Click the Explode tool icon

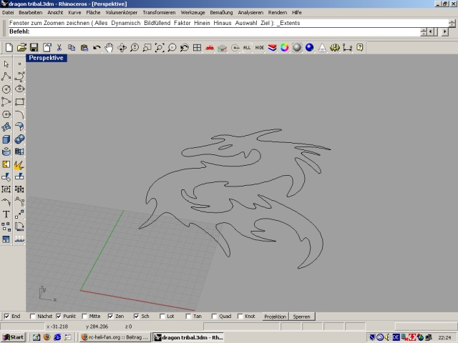coord(19,164)
